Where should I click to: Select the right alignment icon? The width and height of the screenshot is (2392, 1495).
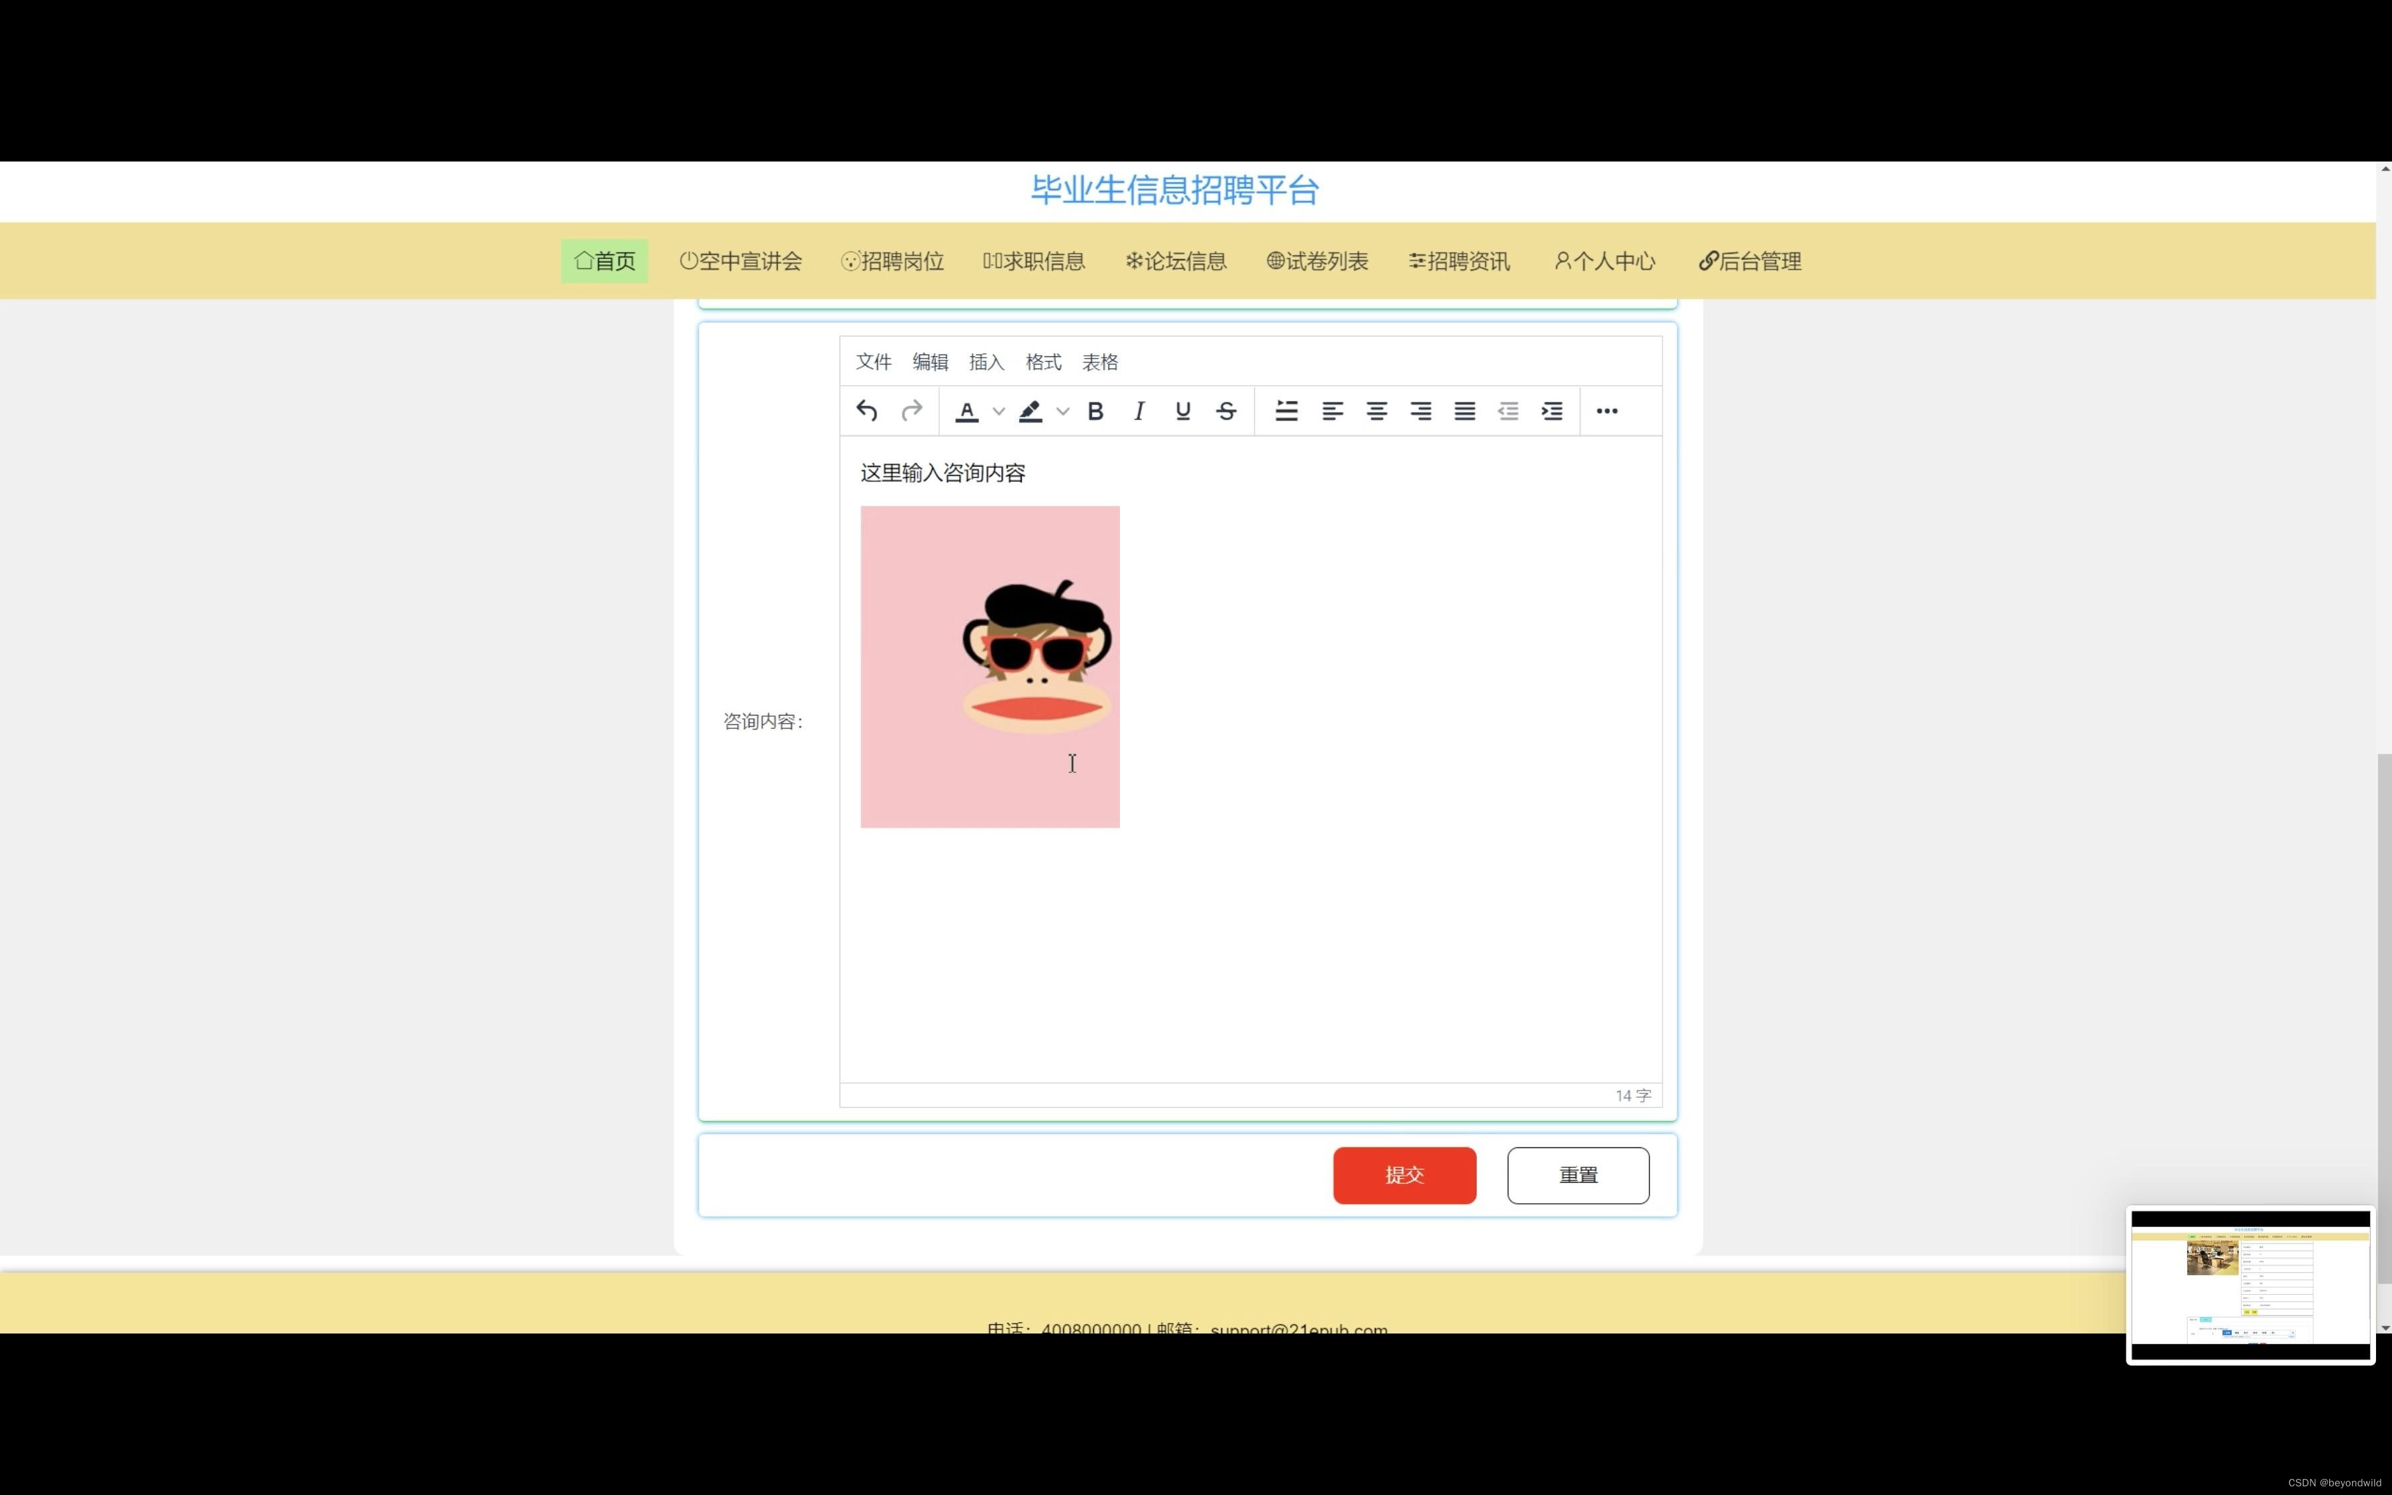pyautogui.click(x=1420, y=410)
